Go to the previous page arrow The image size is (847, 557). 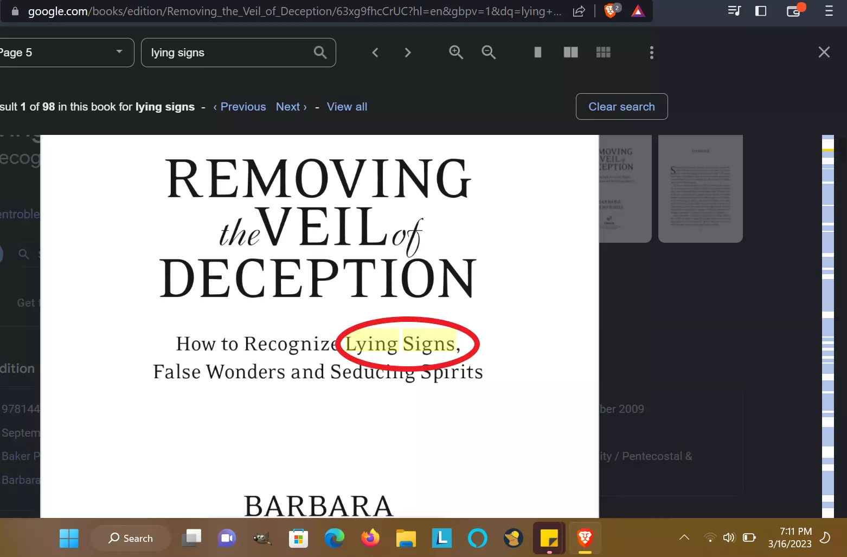tap(375, 53)
